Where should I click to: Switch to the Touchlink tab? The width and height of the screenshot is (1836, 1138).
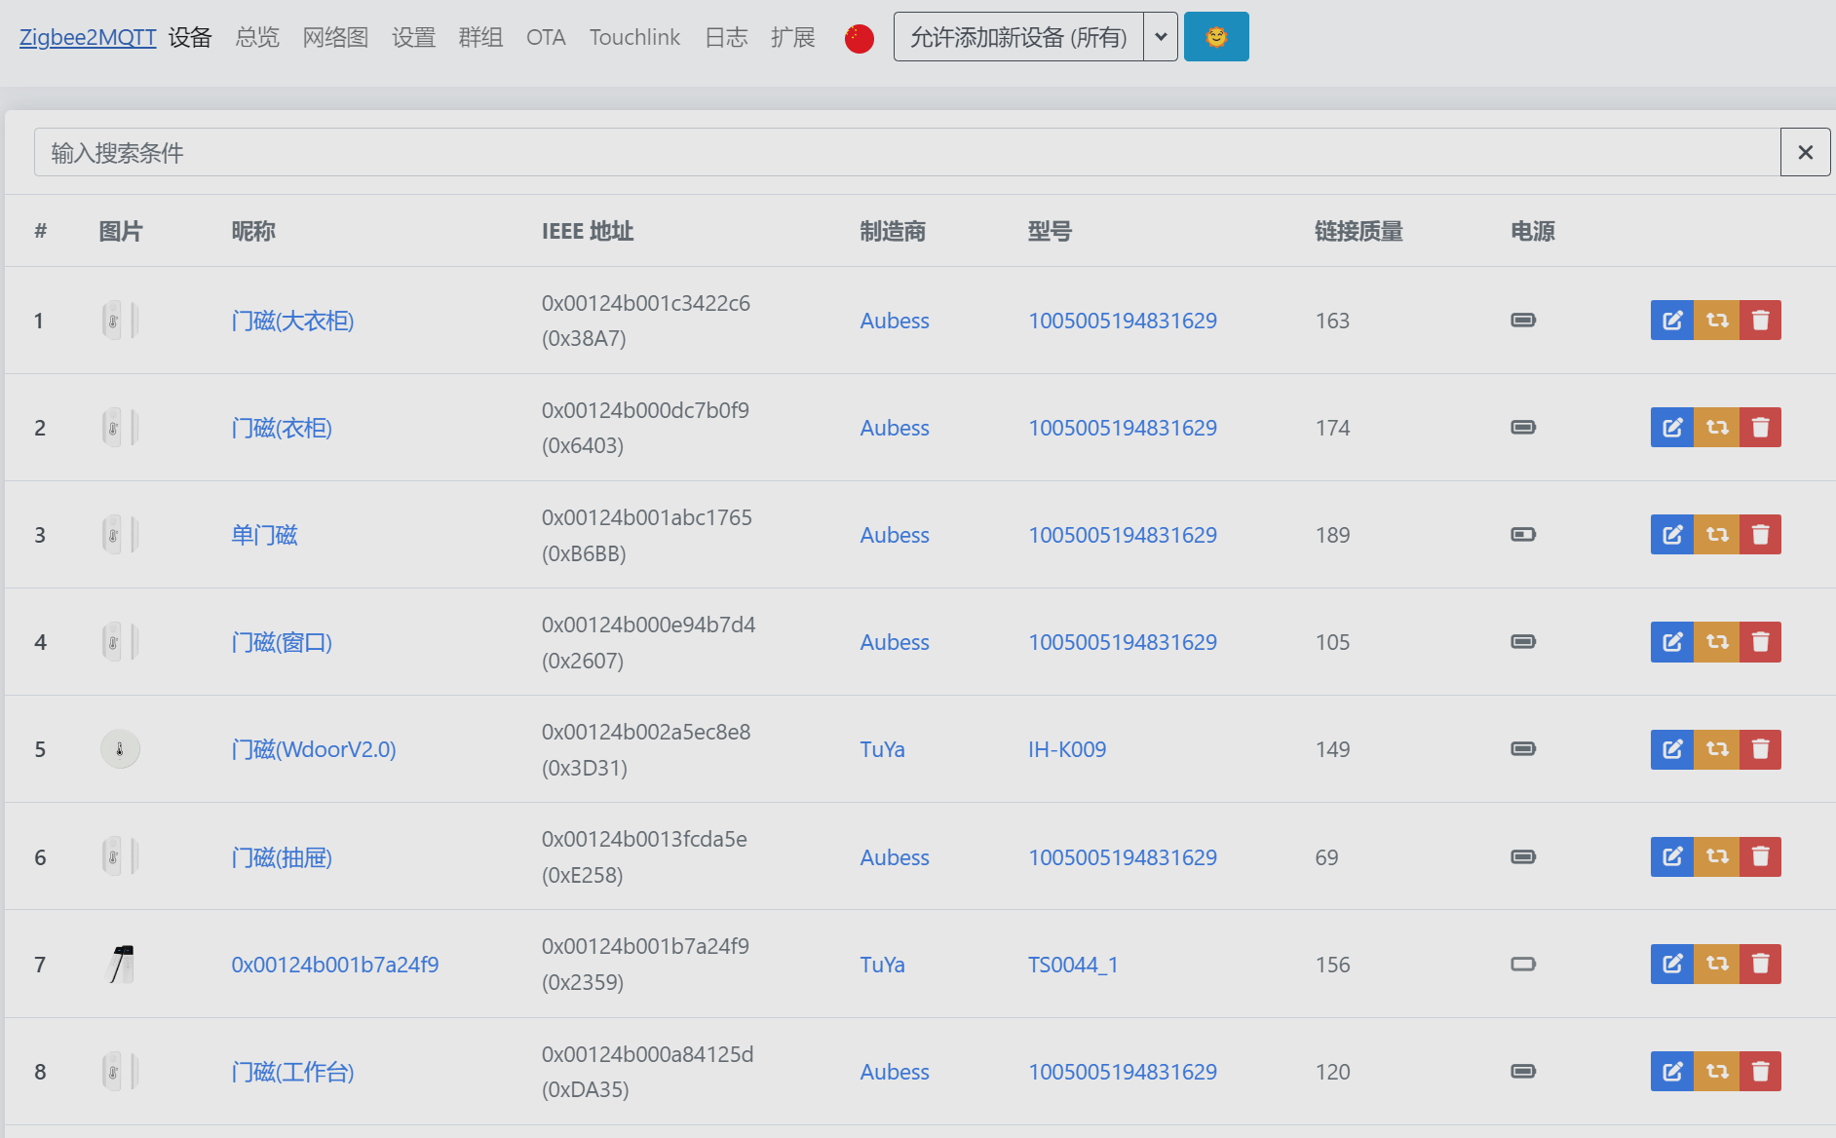pos(634,37)
